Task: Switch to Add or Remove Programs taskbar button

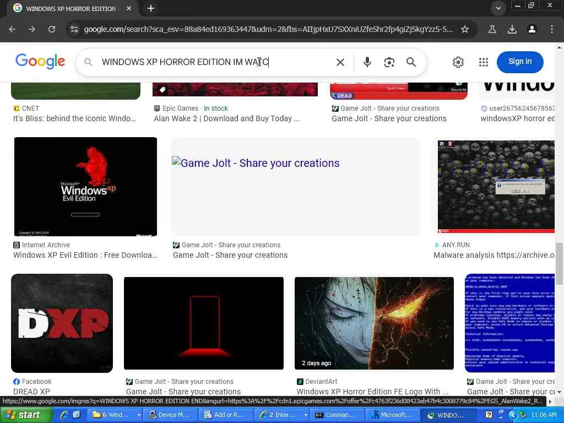Action: point(226,415)
